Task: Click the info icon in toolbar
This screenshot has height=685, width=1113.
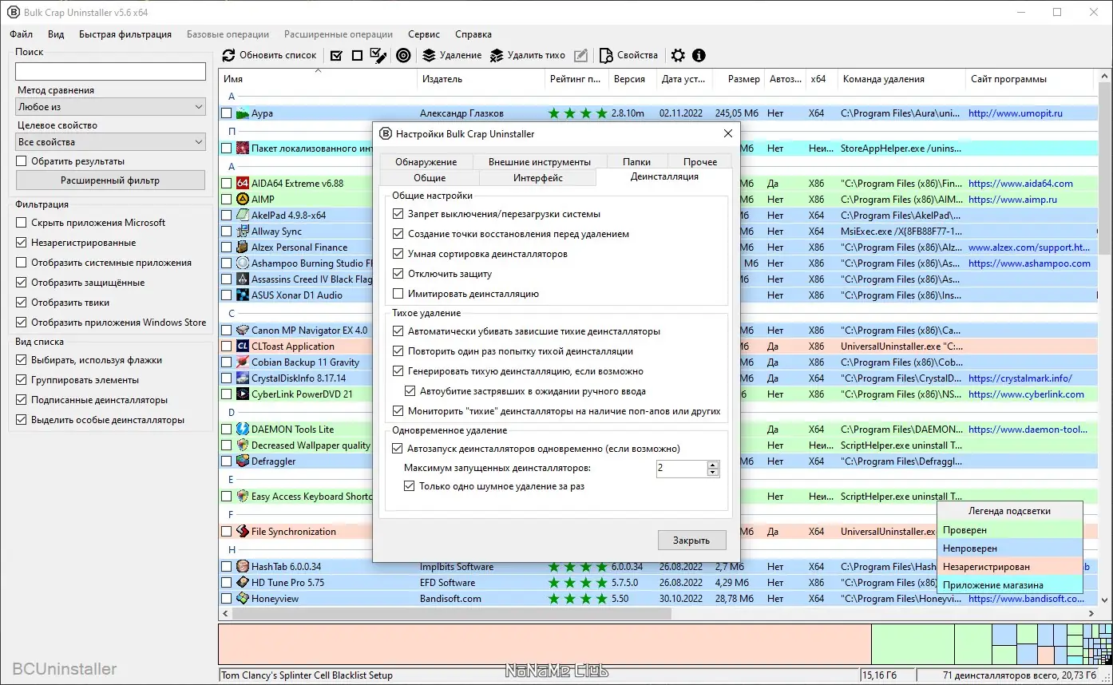Action: [x=699, y=56]
